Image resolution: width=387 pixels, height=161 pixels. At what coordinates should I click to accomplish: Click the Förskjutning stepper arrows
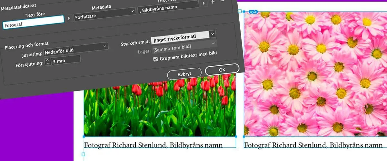pos(48,62)
